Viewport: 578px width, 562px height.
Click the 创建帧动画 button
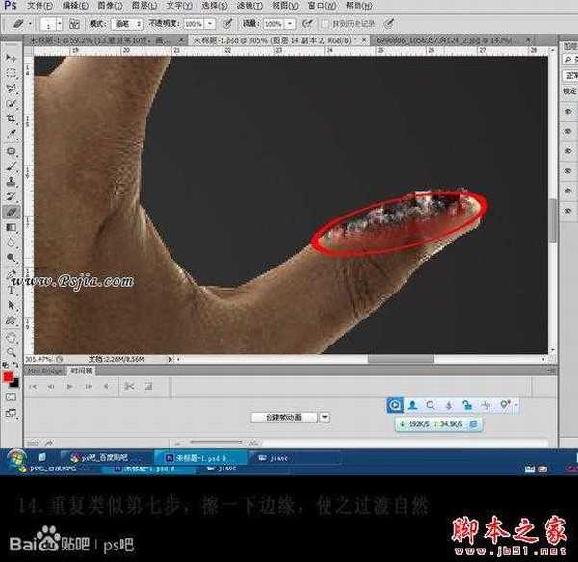point(283,417)
